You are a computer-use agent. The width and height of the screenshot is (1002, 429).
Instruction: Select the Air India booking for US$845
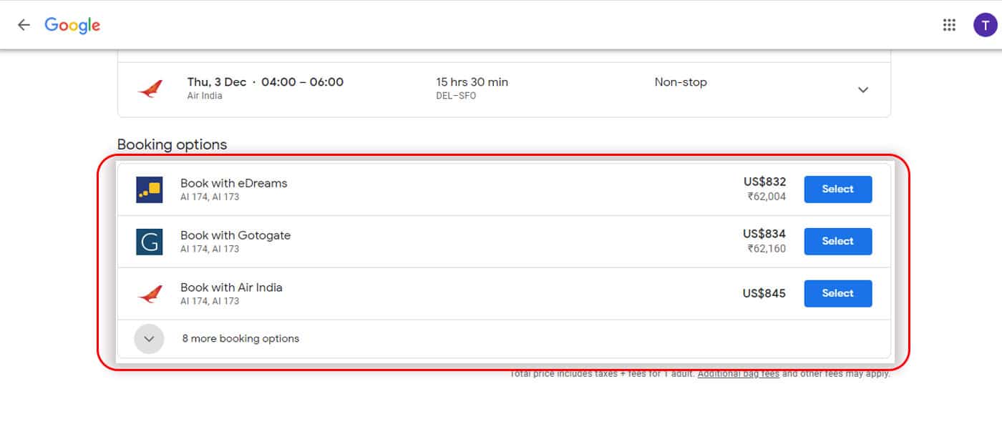838,294
